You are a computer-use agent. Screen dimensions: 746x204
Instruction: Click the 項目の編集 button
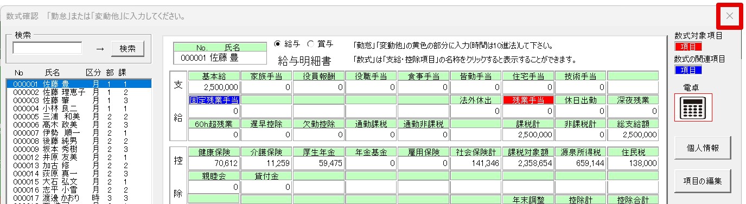tap(703, 181)
